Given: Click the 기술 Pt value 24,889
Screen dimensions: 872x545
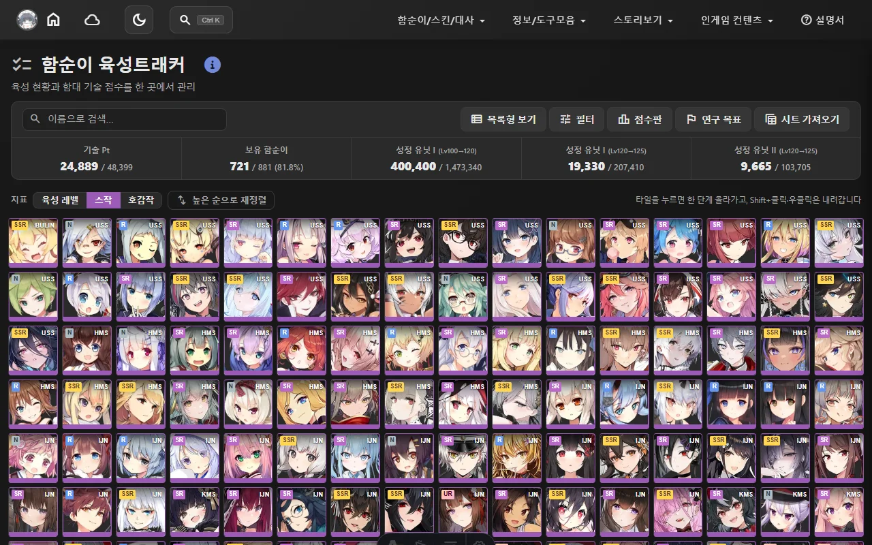Looking at the screenshot, I should click(x=79, y=166).
